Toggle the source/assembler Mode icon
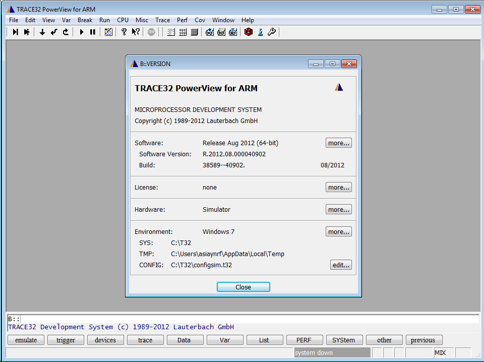 point(108,32)
